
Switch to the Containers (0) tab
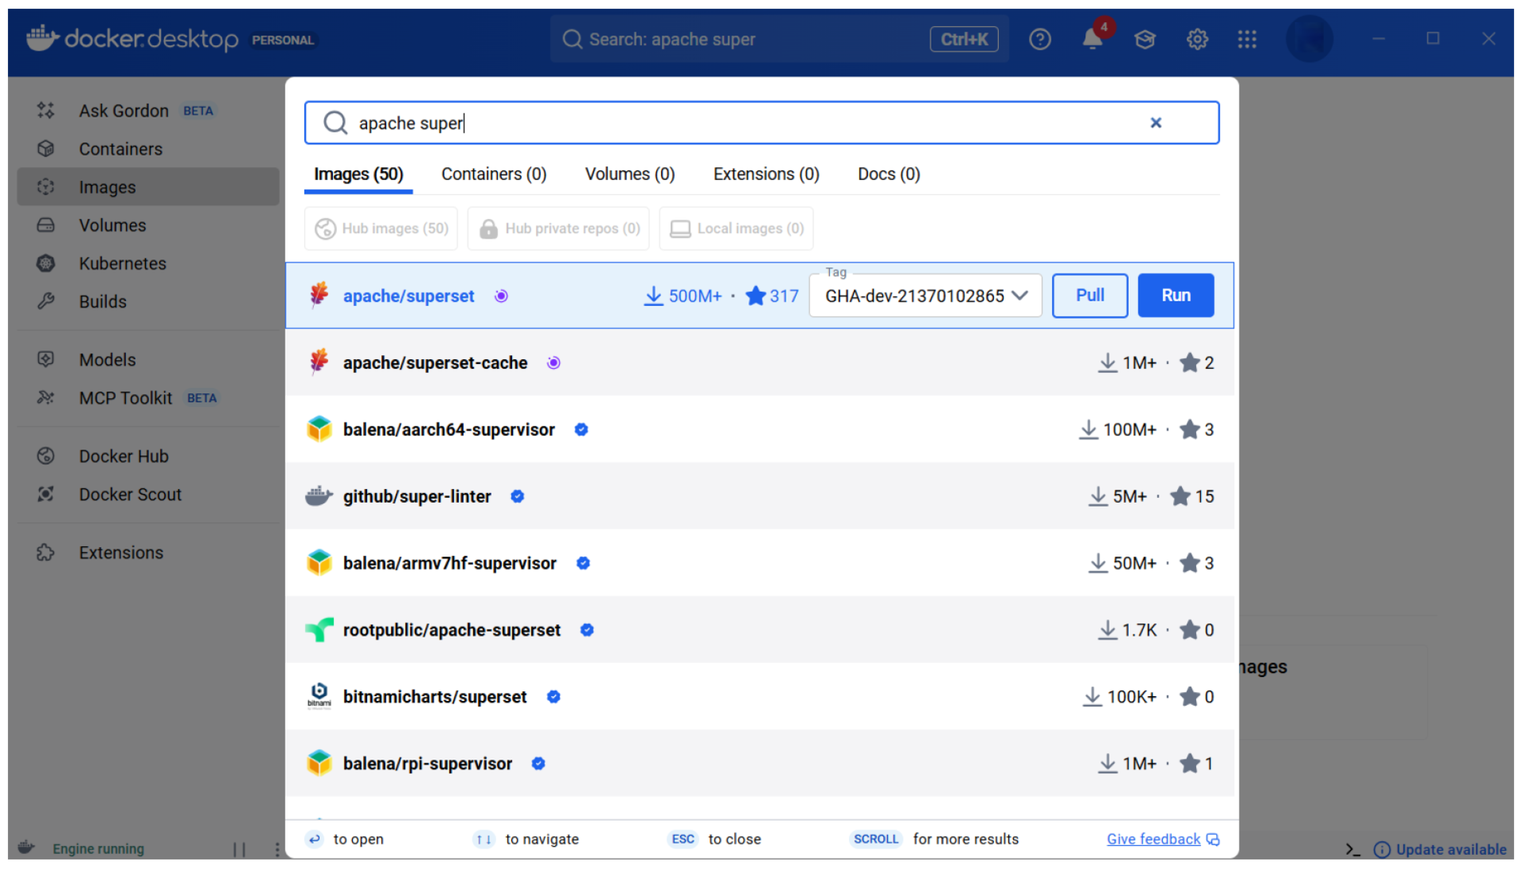coord(493,174)
